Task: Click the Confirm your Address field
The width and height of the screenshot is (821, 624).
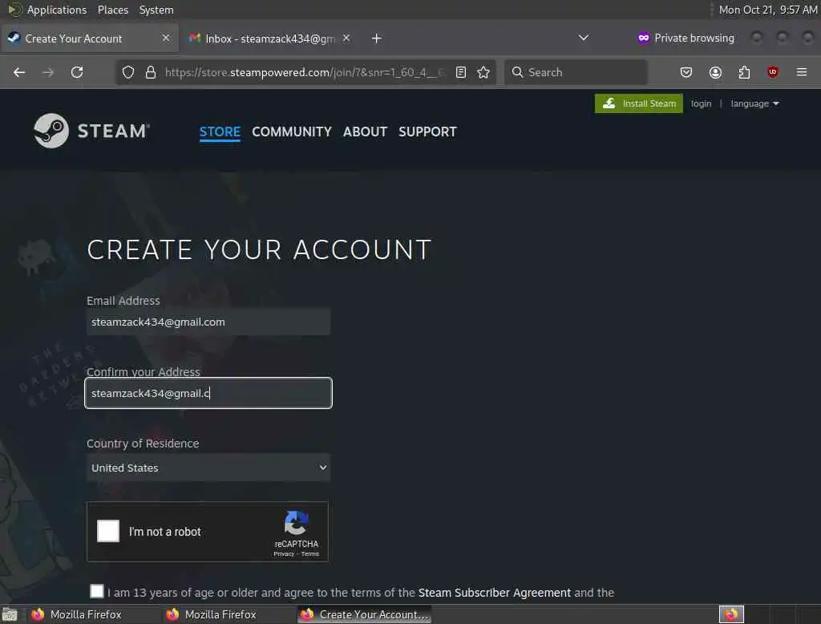Action: tap(208, 393)
